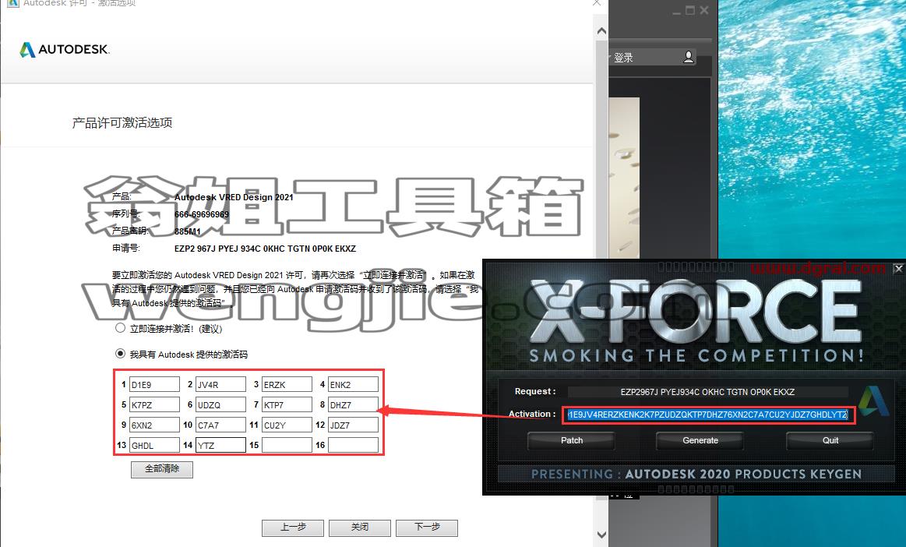Click activation code field number 15
Screen dimensions: 906x547
tap(287, 445)
